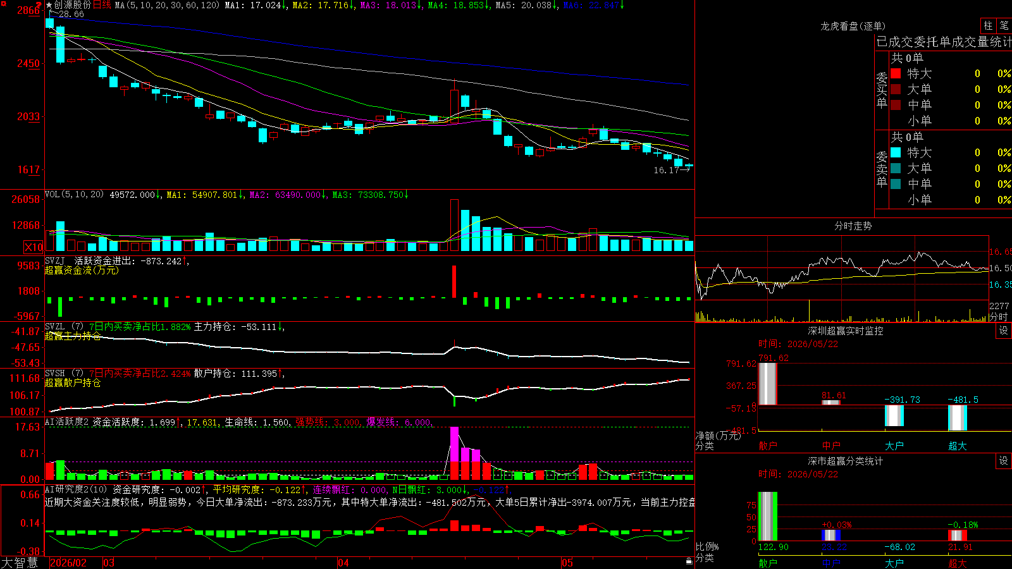Select 中户 category in 深圳超赢实时监控

tap(831, 446)
